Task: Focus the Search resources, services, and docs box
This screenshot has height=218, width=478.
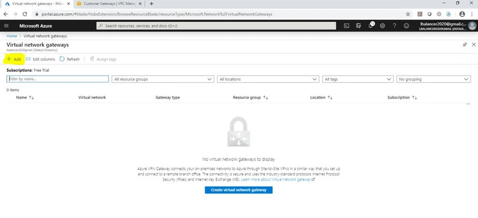Action: (216, 26)
